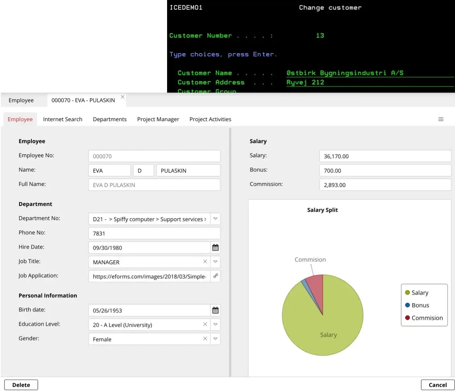Open the Internet Search tab

click(63, 119)
